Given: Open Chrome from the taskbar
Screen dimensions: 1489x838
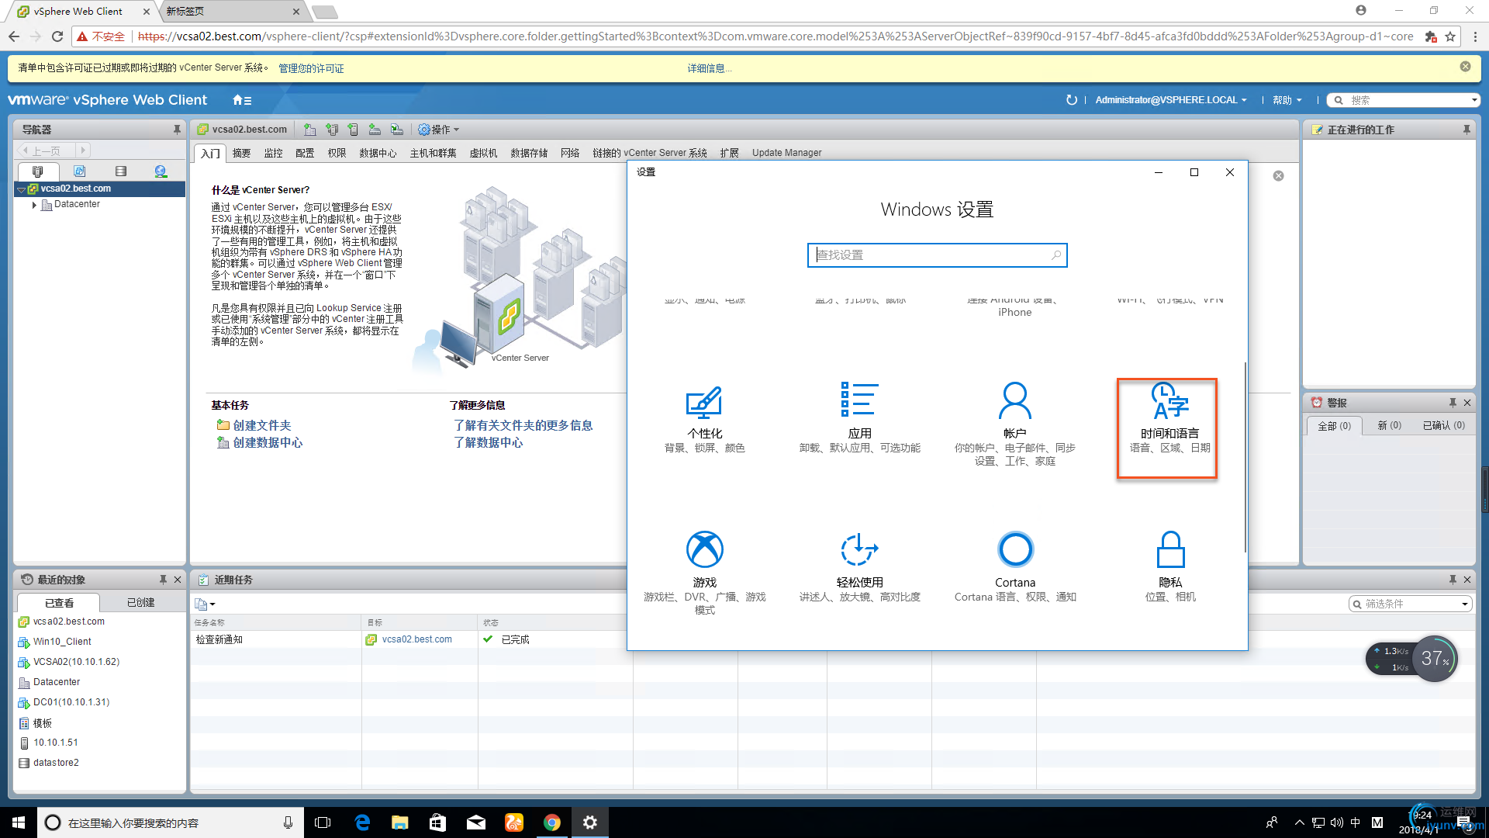Looking at the screenshot, I should [551, 822].
